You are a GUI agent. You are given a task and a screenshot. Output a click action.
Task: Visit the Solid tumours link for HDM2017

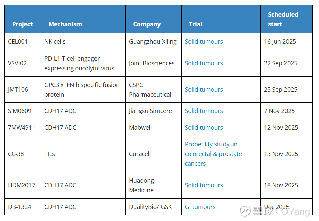click(x=204, y=185)
